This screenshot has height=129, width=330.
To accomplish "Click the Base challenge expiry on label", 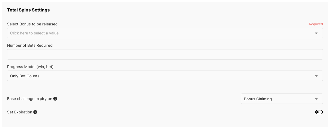I will click(30, 99).
